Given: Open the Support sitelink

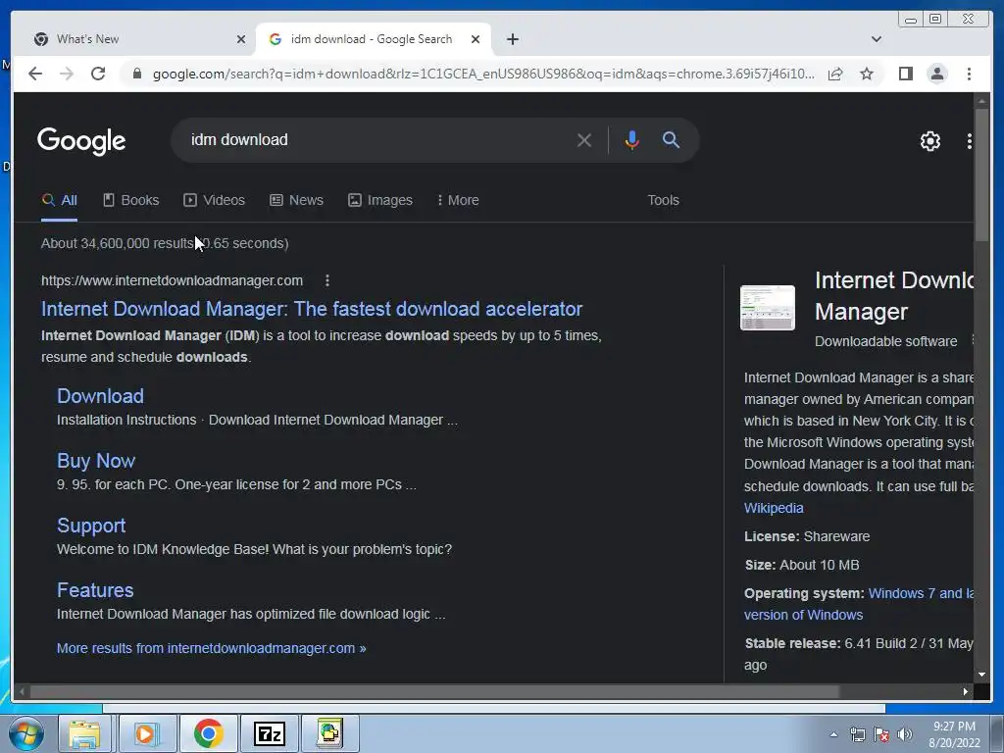Looking at the screenshot, I should (x=91, y=526).
